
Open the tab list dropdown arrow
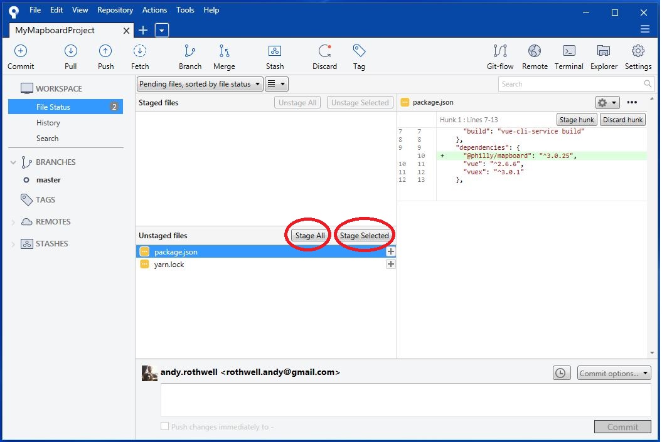(x=162, y=30)
